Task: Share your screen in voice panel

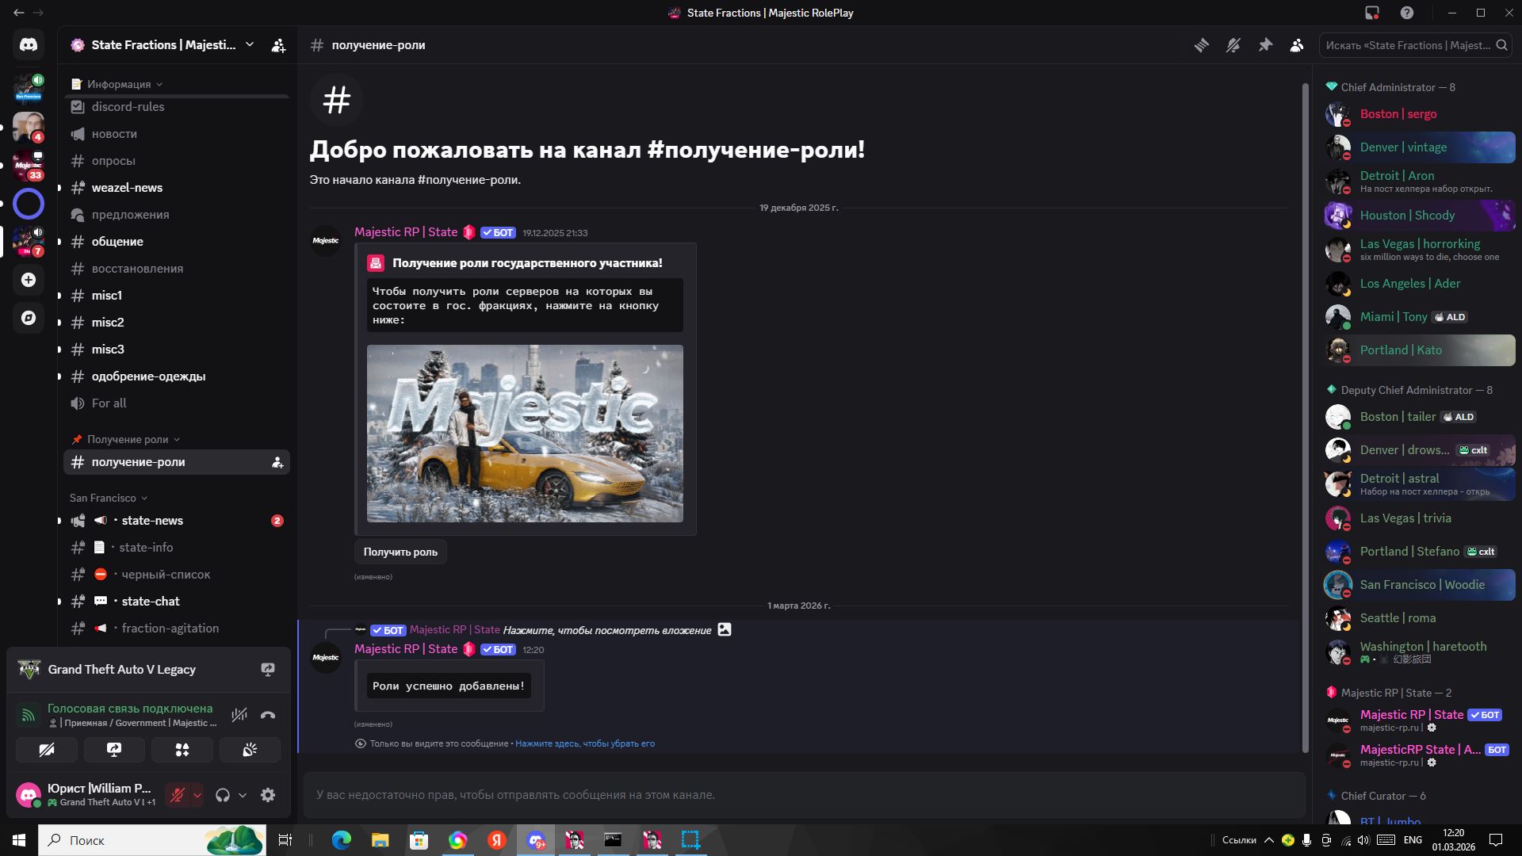Action: point(114,750)
